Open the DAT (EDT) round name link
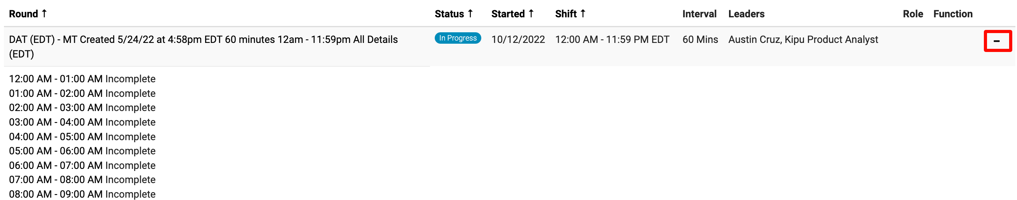Screen dimensions: 1017x200 [x=203, y=40]
